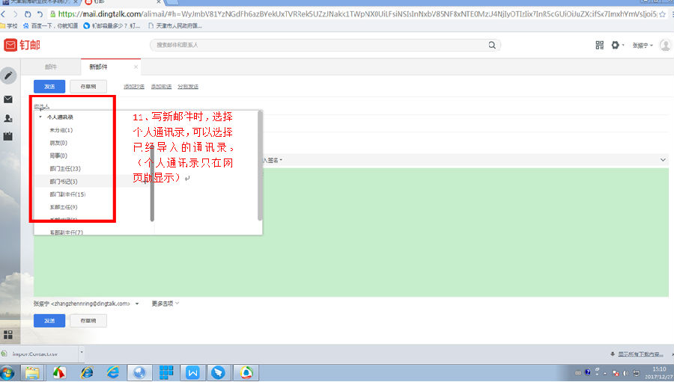Open the calendar icon in left sidebar
The height and width of the screenshot is (382, 674).
8,136
